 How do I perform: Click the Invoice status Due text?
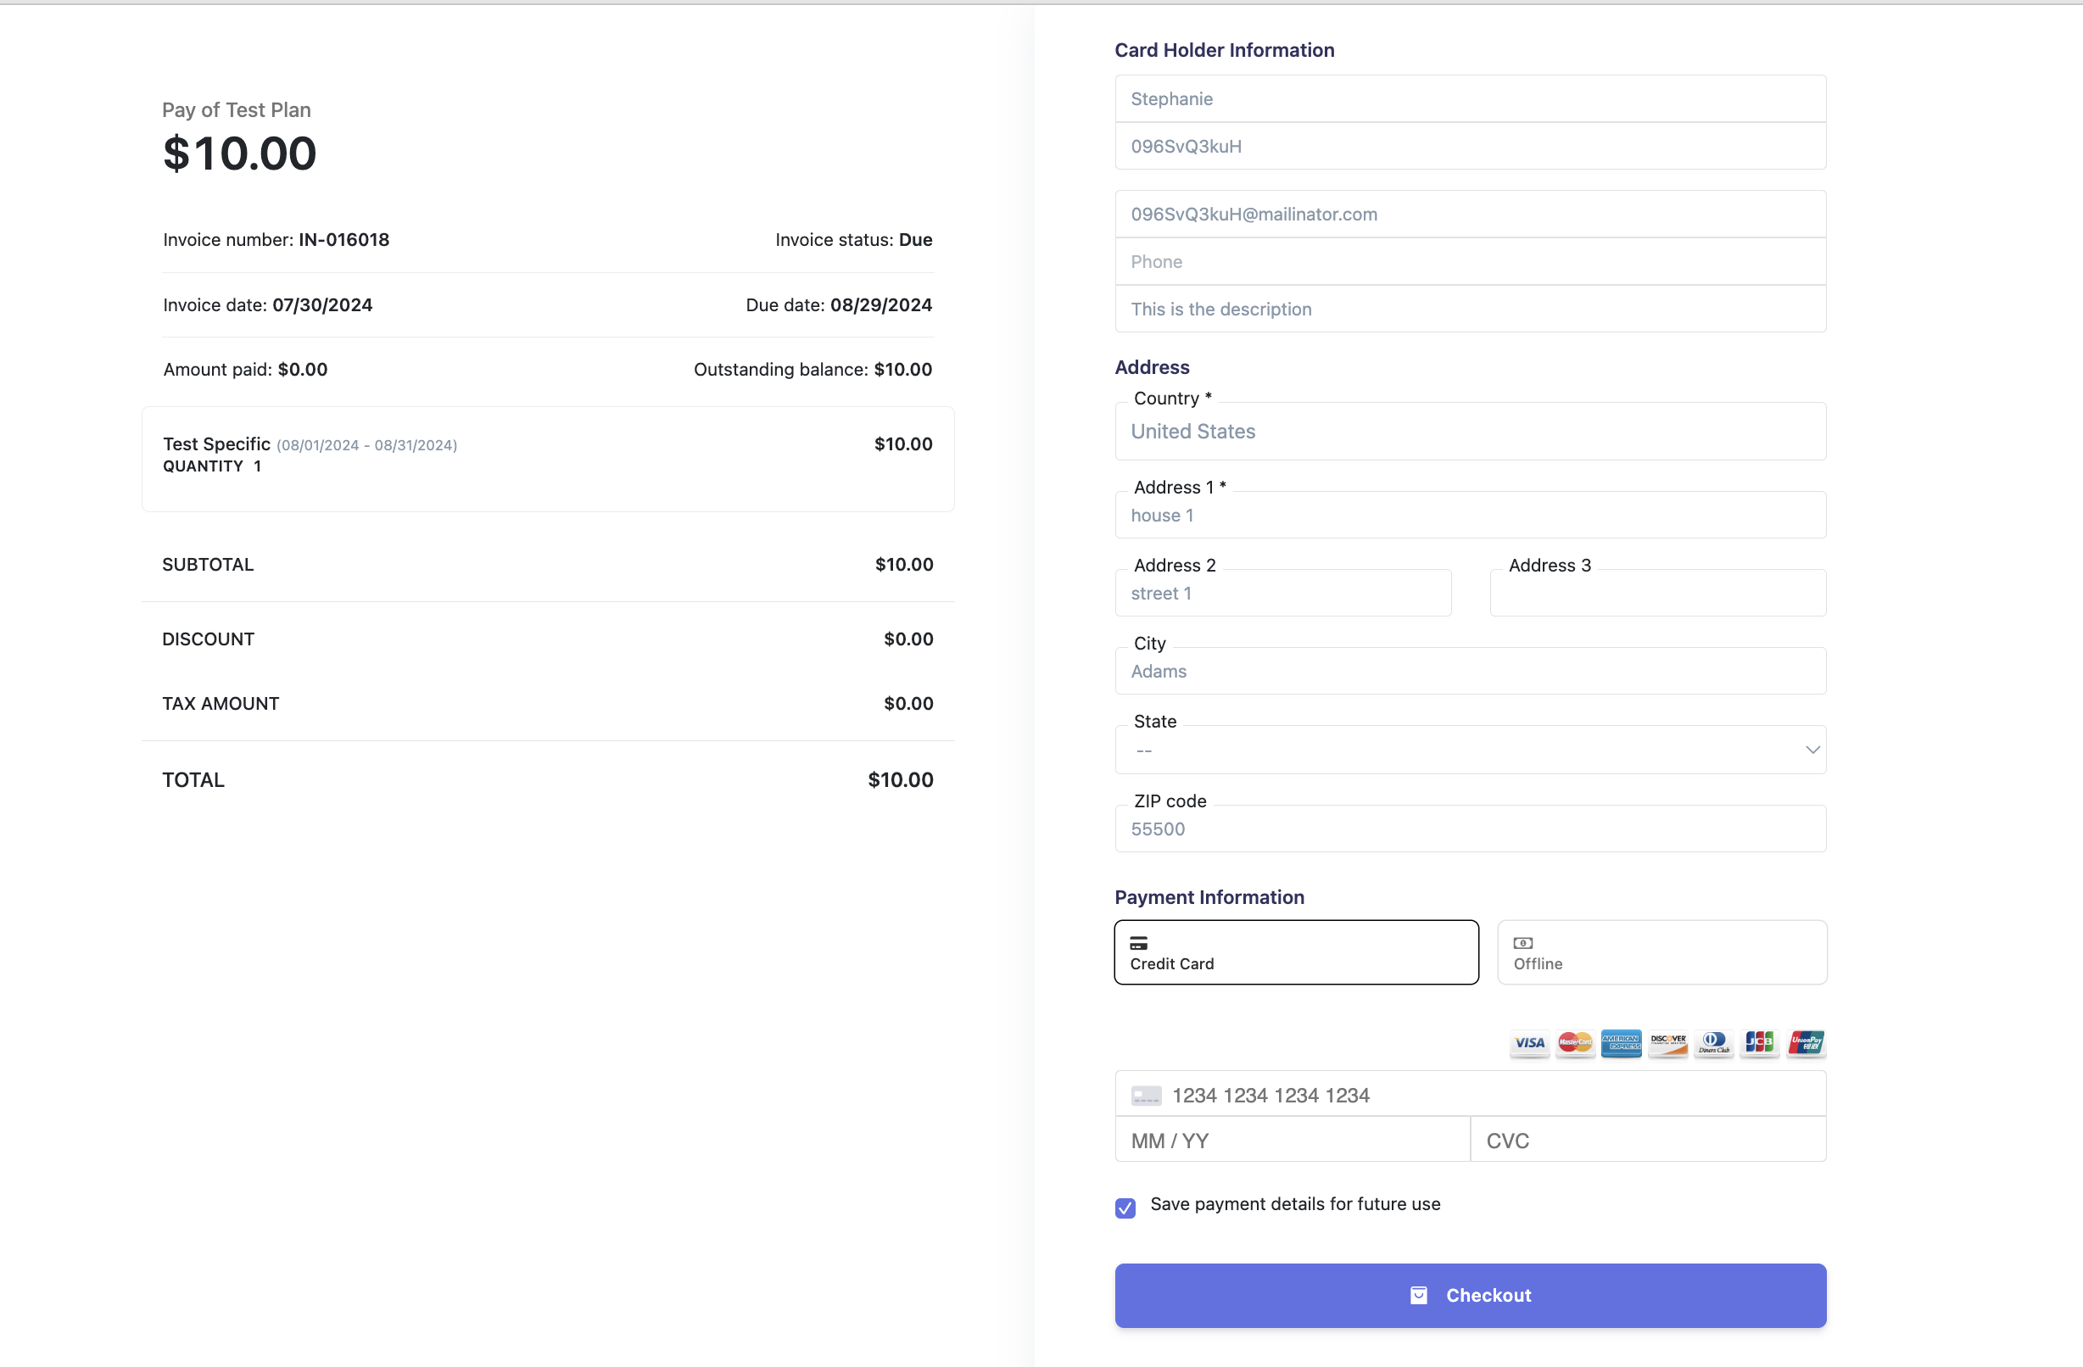[853, 240]
